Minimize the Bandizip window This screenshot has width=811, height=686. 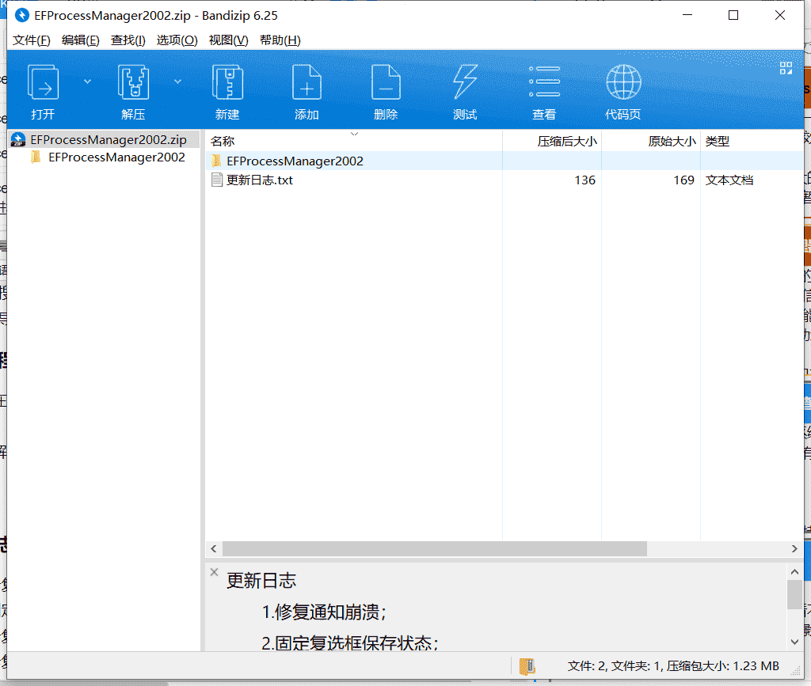point(687,16)
